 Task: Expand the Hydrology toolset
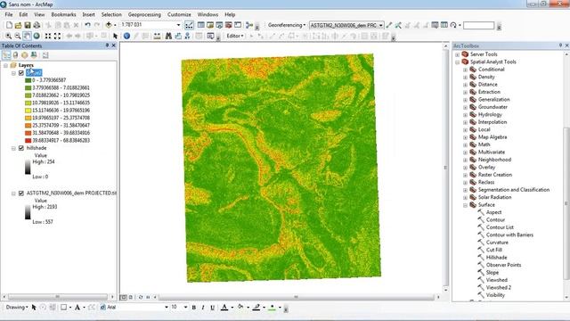(465, 115)
